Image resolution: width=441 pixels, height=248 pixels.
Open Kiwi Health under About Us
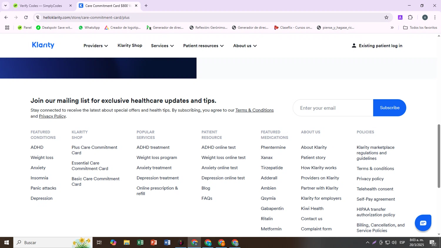[312, 208]
